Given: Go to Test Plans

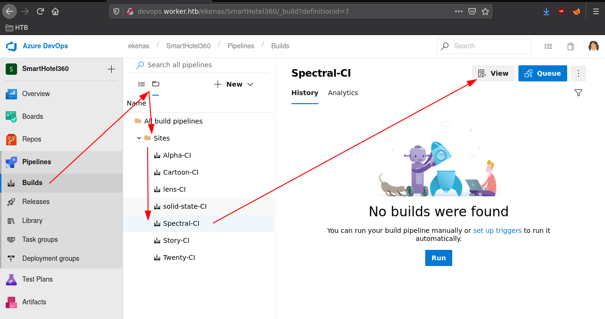Looking at the screenshot, I should [x=61, y=279].
